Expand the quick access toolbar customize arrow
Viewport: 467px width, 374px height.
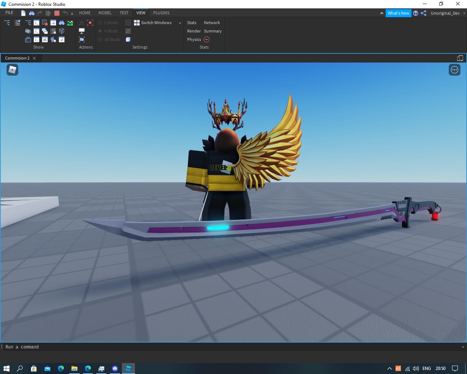click(x=72, y=14)
